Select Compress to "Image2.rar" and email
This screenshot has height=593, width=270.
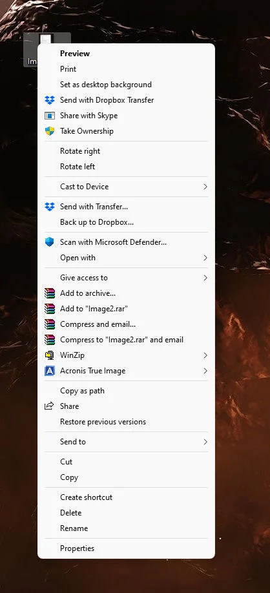pyautogui.click(x=127, y=340)
